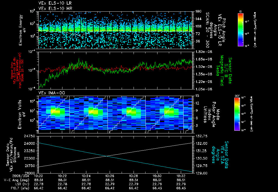Click the 'VEx Alt/Venus/Pd' distance axis label
This screenshot has height=192, width=278.
[x=11, y=155]
